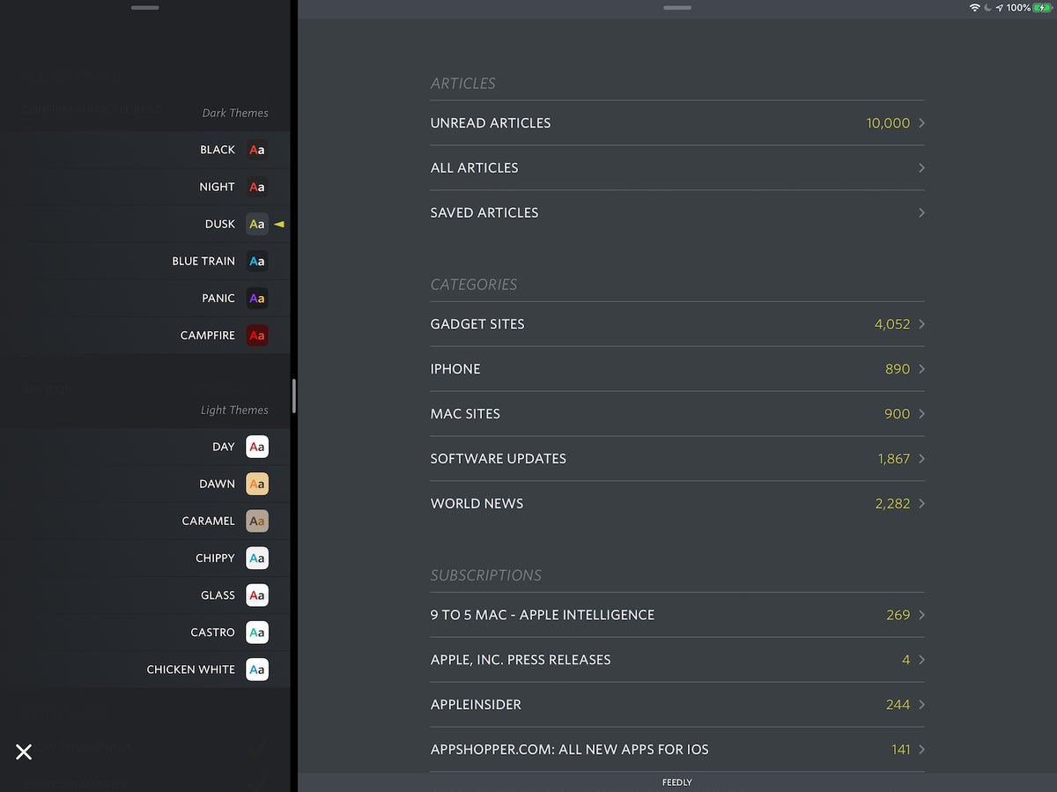Tap the Wi-Fi status icon

(x=975, y=8)
